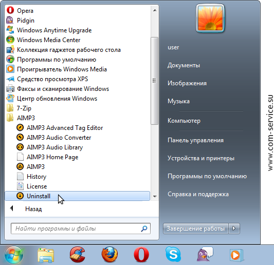Go back using the Назад link

(33, 209)
